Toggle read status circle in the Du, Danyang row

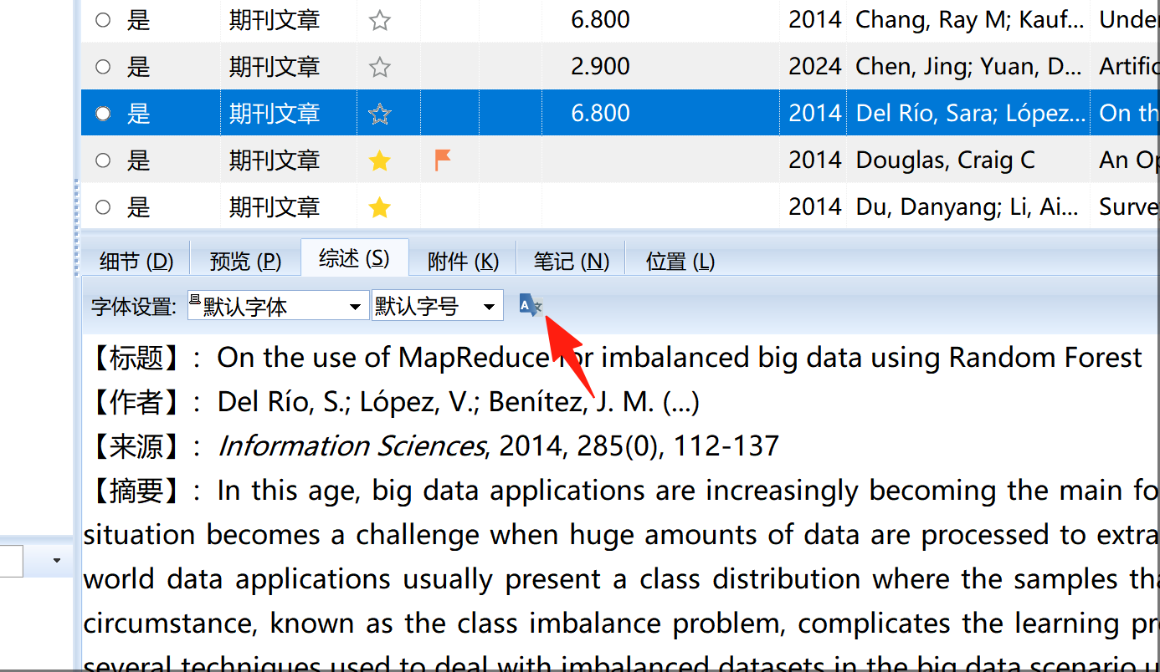point(103,207)
